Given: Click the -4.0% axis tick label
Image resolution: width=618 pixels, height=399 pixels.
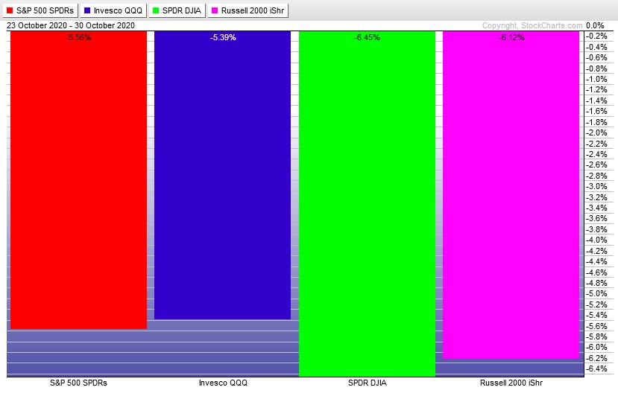Looking at the screenshot, I should point(596,240).
